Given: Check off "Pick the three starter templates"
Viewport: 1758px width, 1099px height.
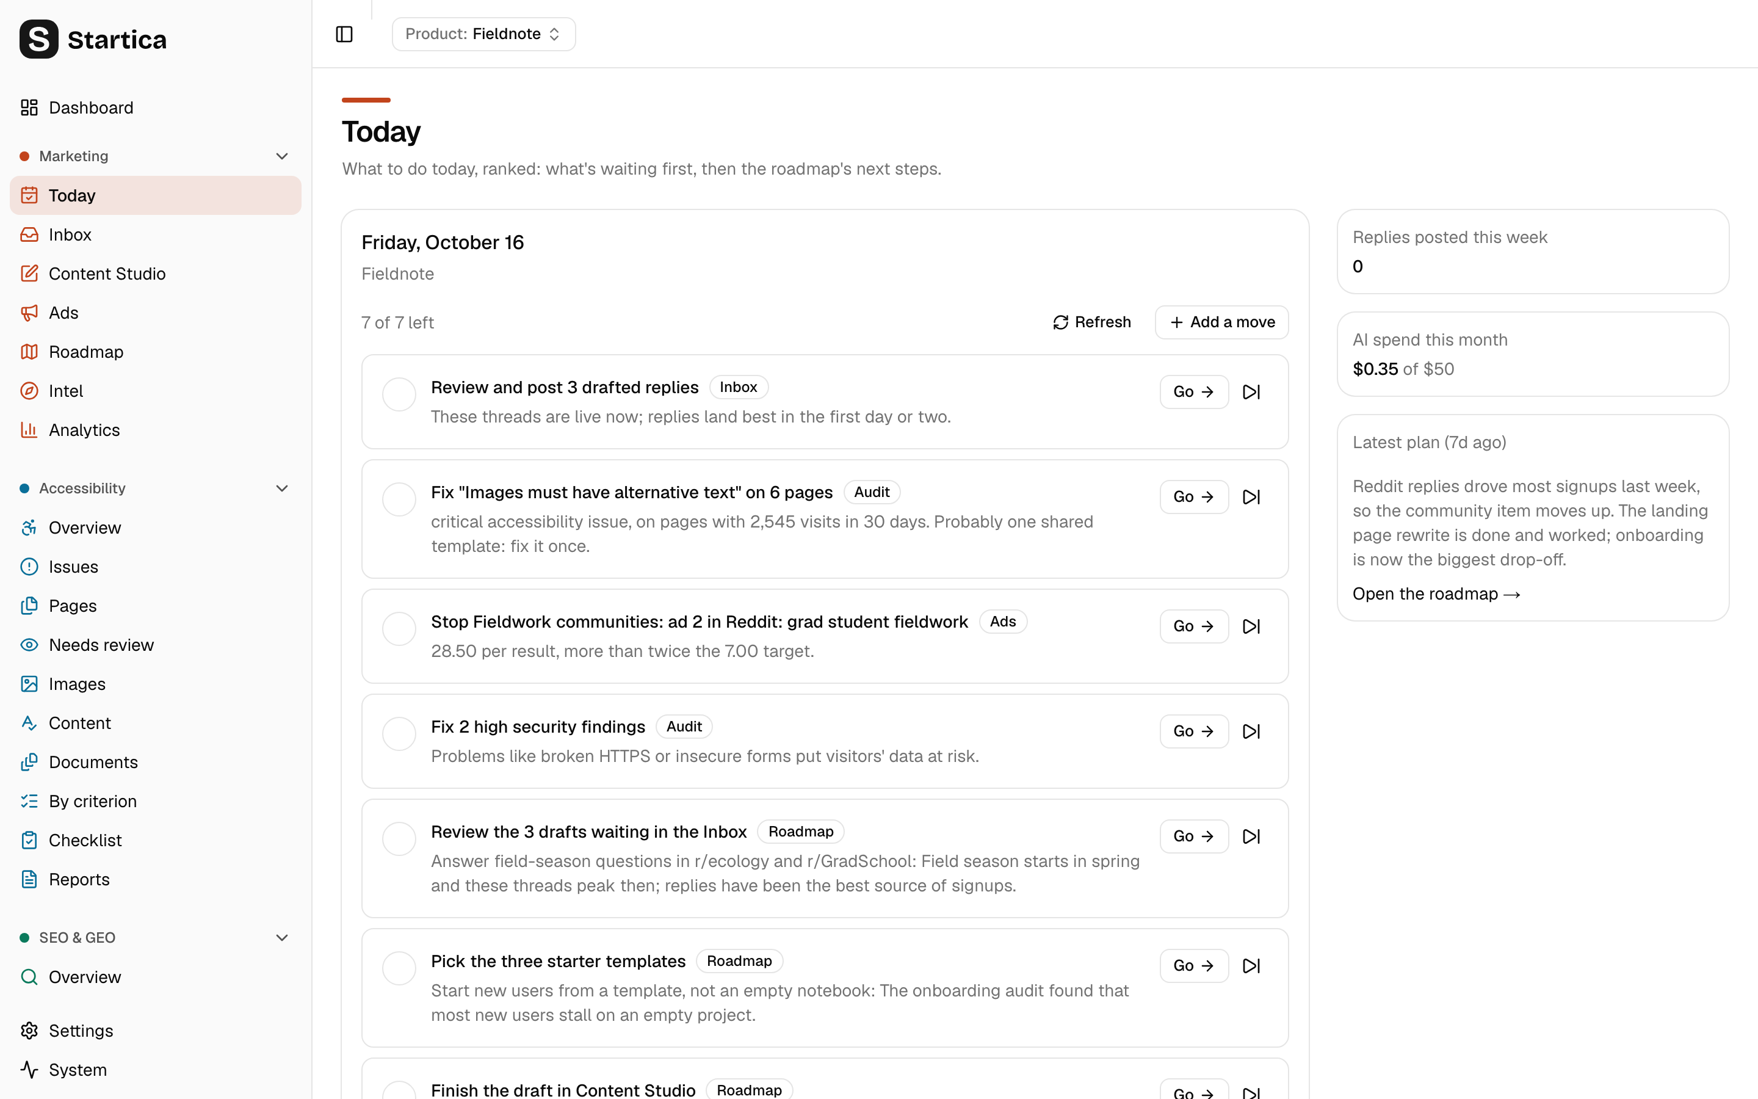Looking at the screenshot, I should pyautogui.click(x=399, y=968).
